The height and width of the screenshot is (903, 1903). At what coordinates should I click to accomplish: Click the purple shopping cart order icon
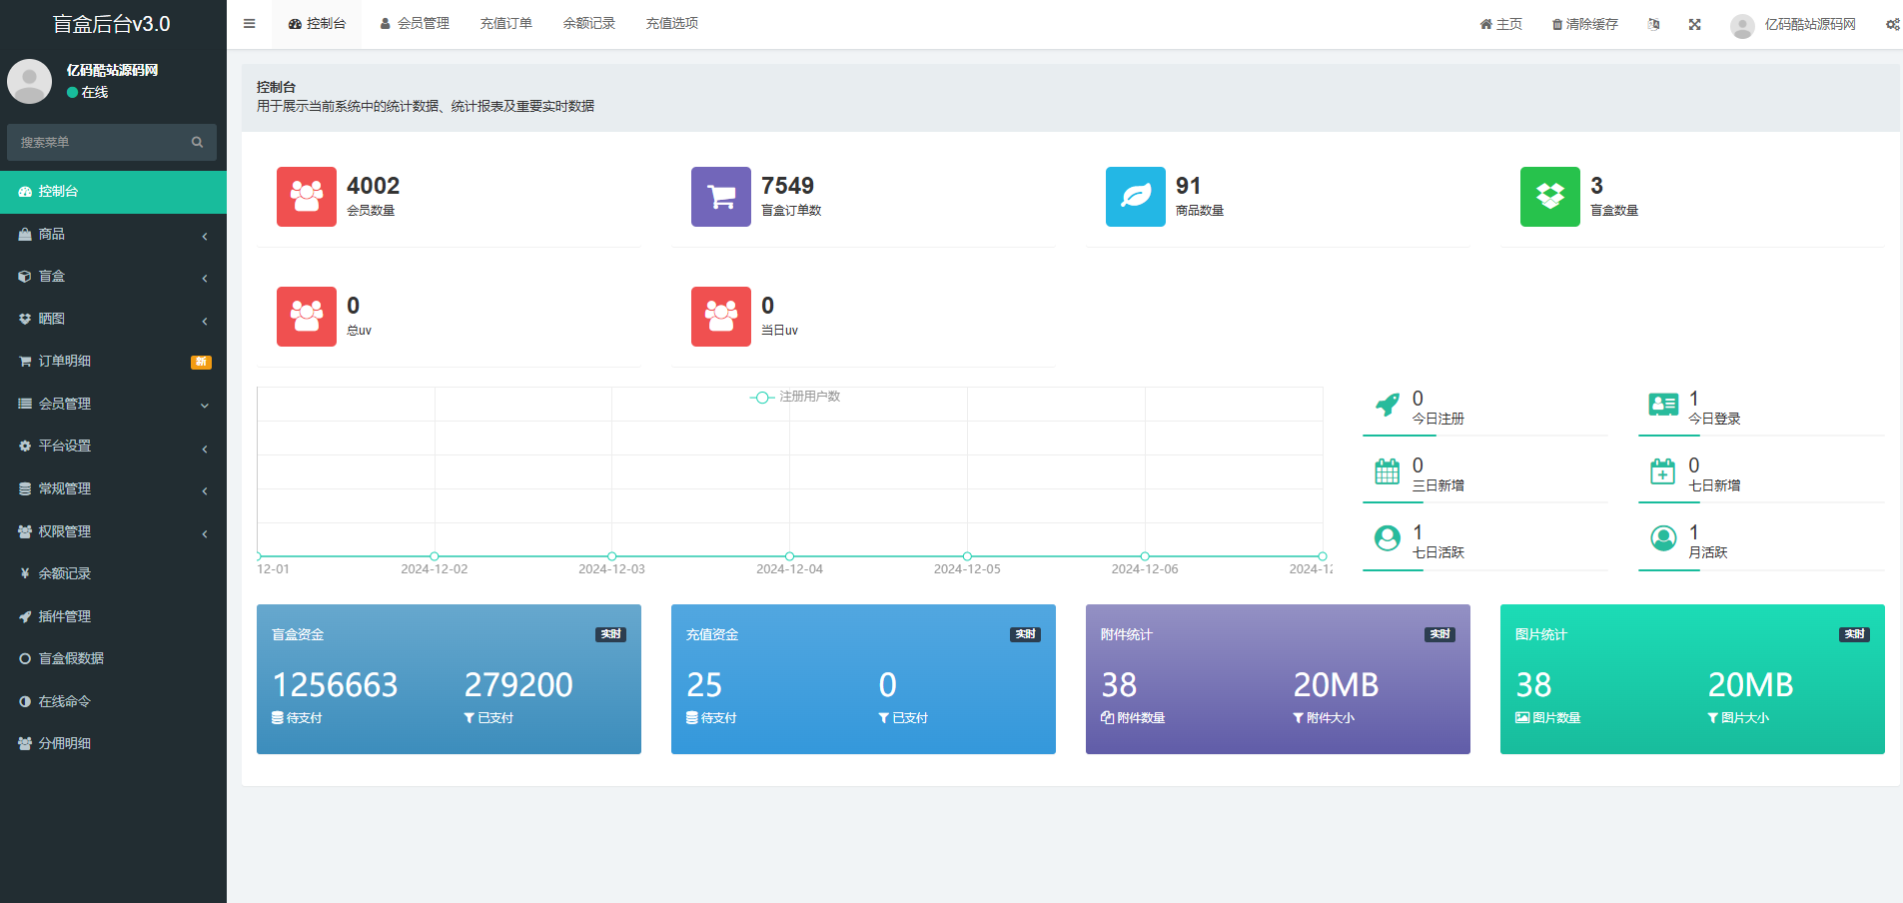720,197
